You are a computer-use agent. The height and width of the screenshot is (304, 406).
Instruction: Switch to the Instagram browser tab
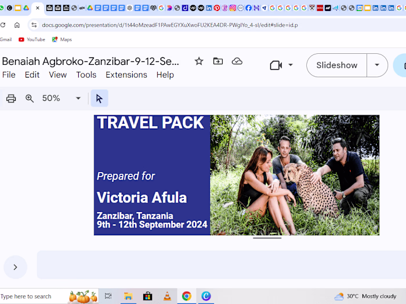[x=233, y=8]
